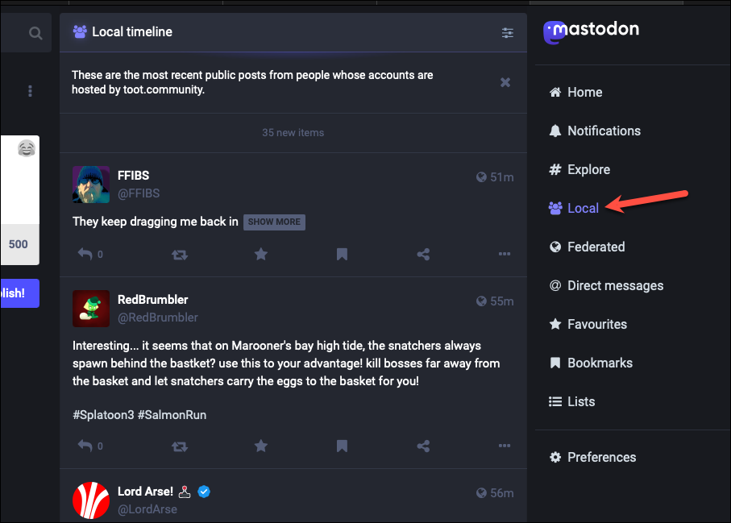Load the 35 new items

293,133
